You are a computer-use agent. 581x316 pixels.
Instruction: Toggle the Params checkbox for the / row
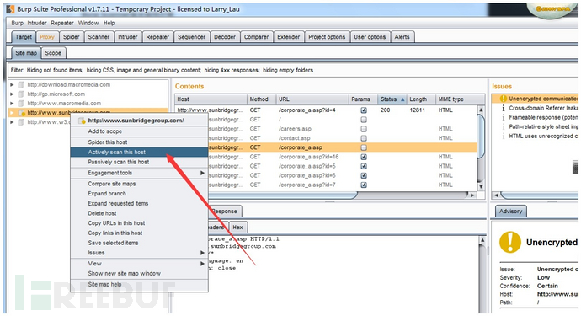point(364,120)
